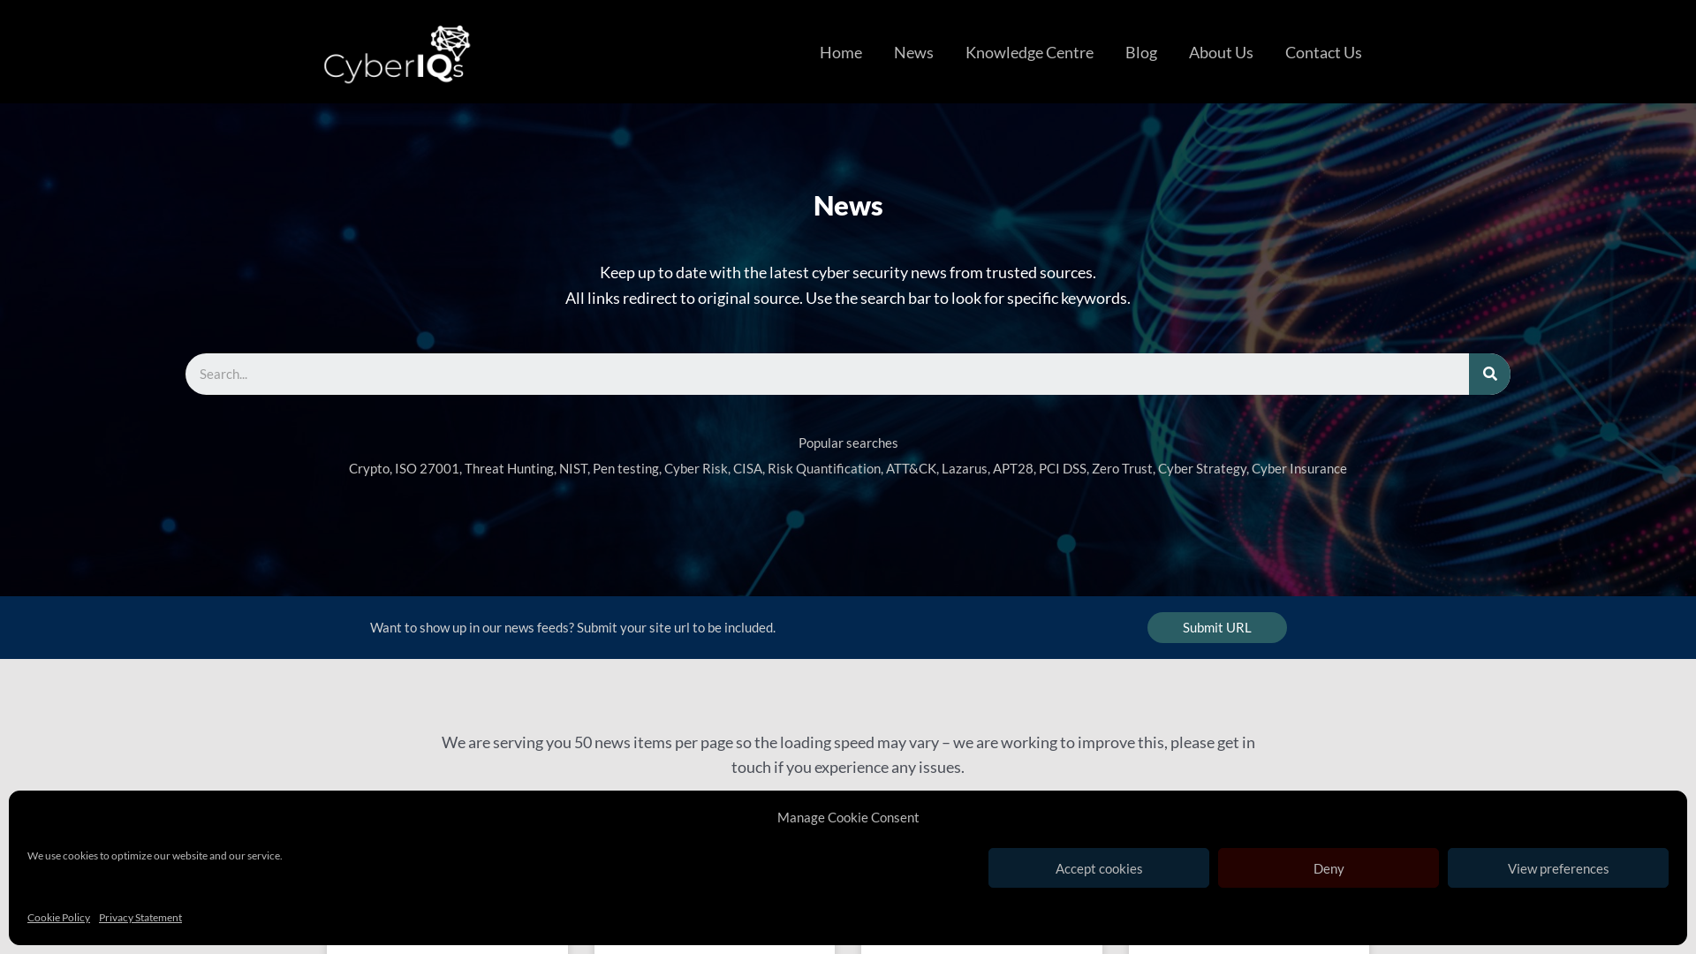This screenshot has width=1696, height=954.
Task: Enable Accept cookies toggle
Action: pos(1099,867)
